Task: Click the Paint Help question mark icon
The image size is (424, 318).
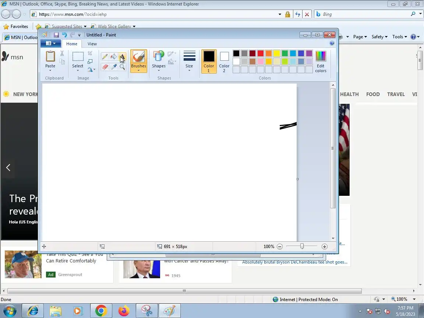Action: click(332, 43)
